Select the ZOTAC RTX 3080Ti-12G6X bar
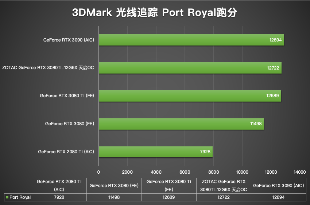This screenshot has height=205, width=310. point(190,68)
